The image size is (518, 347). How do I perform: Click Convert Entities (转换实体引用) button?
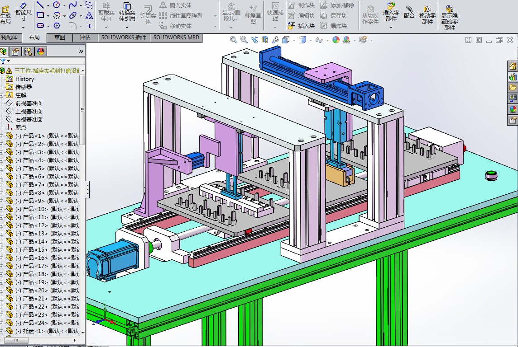click(x=127, y=11)
